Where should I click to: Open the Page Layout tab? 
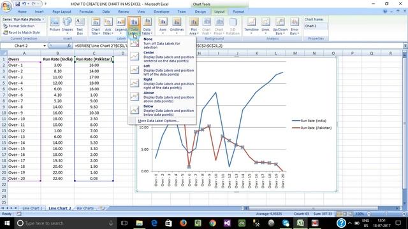(x=62, y=11)
